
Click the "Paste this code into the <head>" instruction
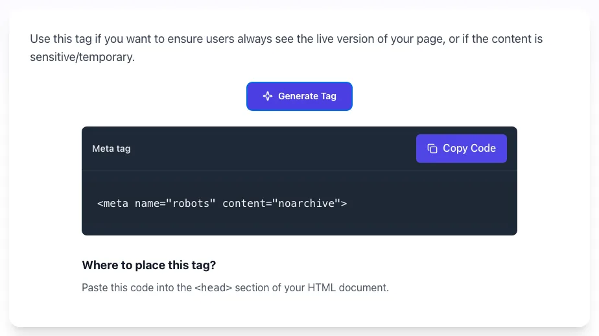(235, 287)
